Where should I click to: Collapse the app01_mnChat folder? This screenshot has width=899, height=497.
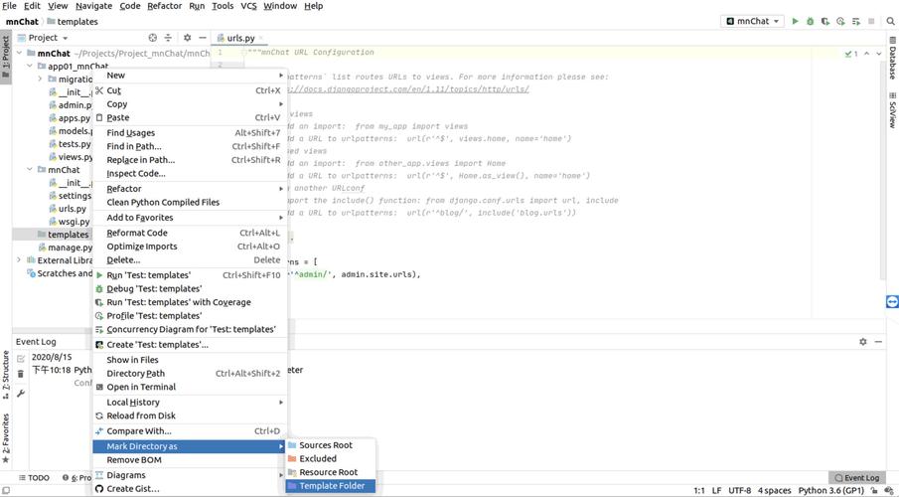tap(29, 66)
